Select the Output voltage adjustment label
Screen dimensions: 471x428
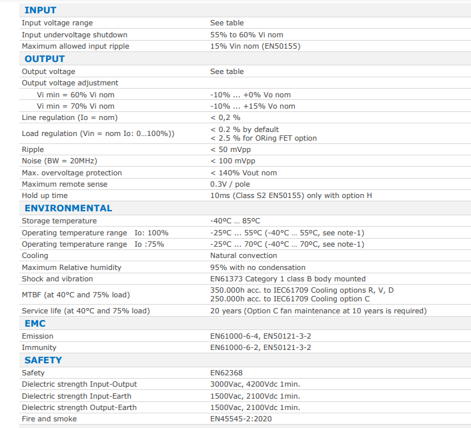coord(70,83)
